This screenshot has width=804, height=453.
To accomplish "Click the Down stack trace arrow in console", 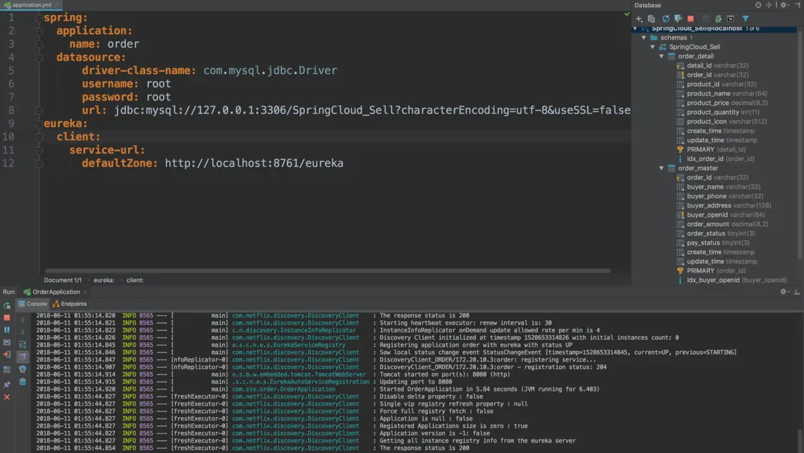I will point(23,332).
